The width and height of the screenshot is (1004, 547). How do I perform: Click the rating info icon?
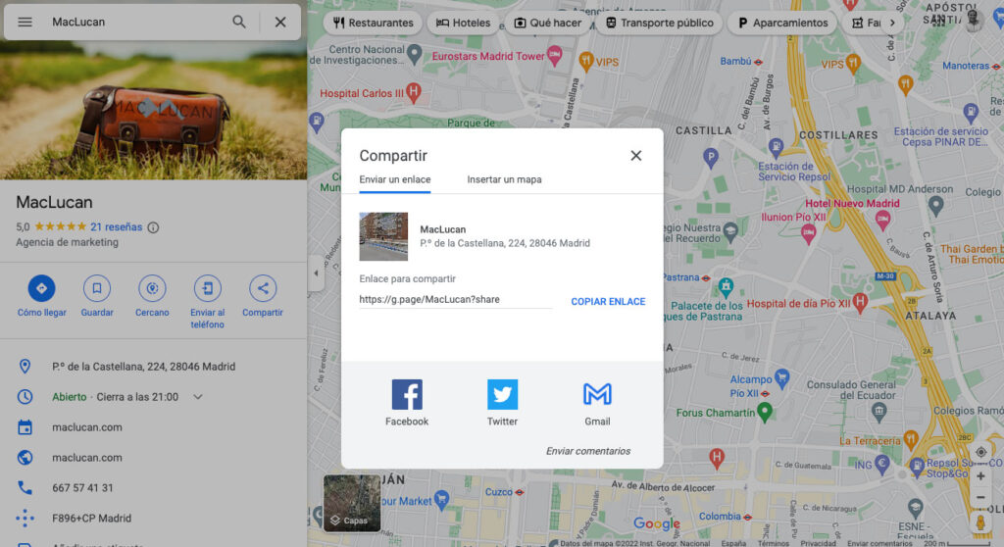coord(153,227)
